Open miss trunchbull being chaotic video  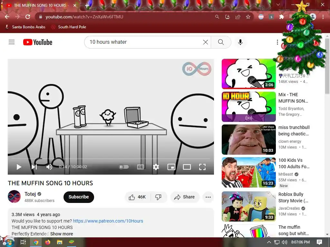(249, 140)
